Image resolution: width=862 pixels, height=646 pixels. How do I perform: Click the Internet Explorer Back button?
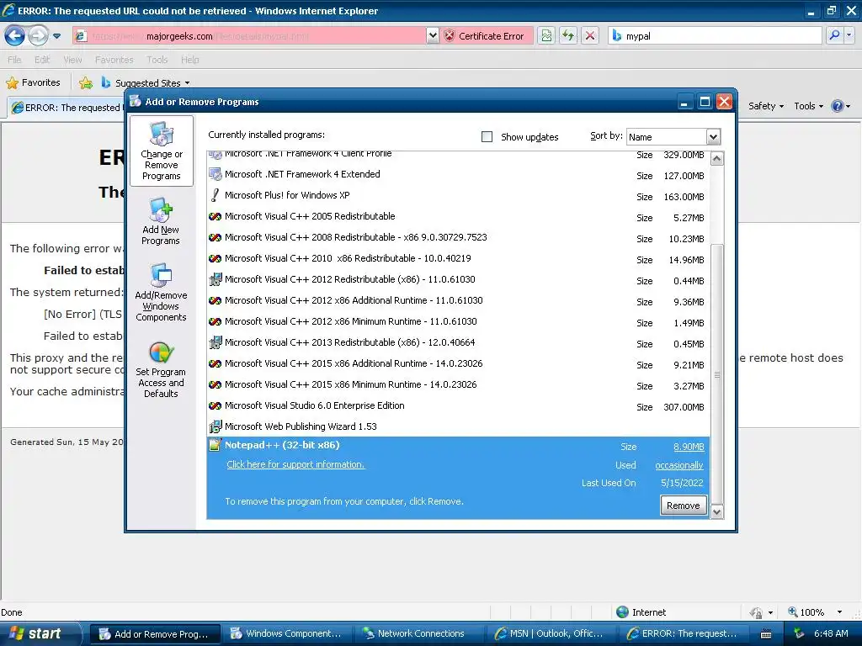(x=14, y=36)
